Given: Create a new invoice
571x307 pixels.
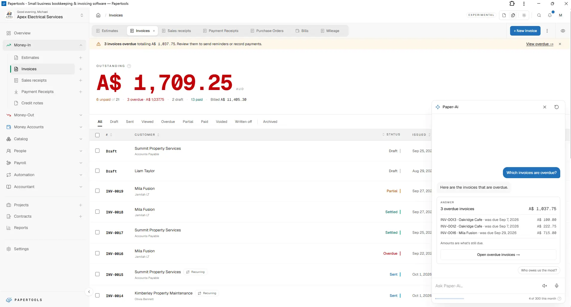Looking at the screenshot, I should coord(525,31).
